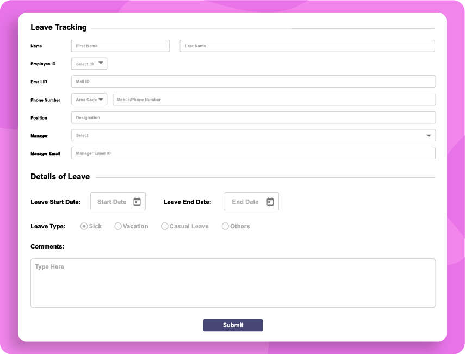
Task: Choose Casual Leave as leave type
Action: pyautogui.click(x=164, y=226)
